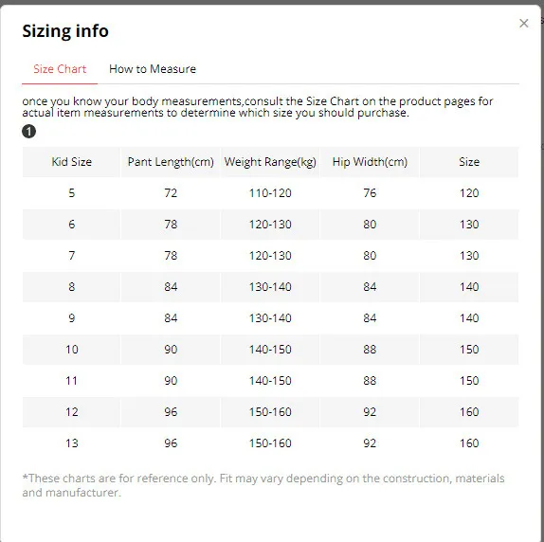Image resolution: width=544 pixels, height=542 pixels.
Task: Click Kid Size 12 in the table
Action: (71, 411)
